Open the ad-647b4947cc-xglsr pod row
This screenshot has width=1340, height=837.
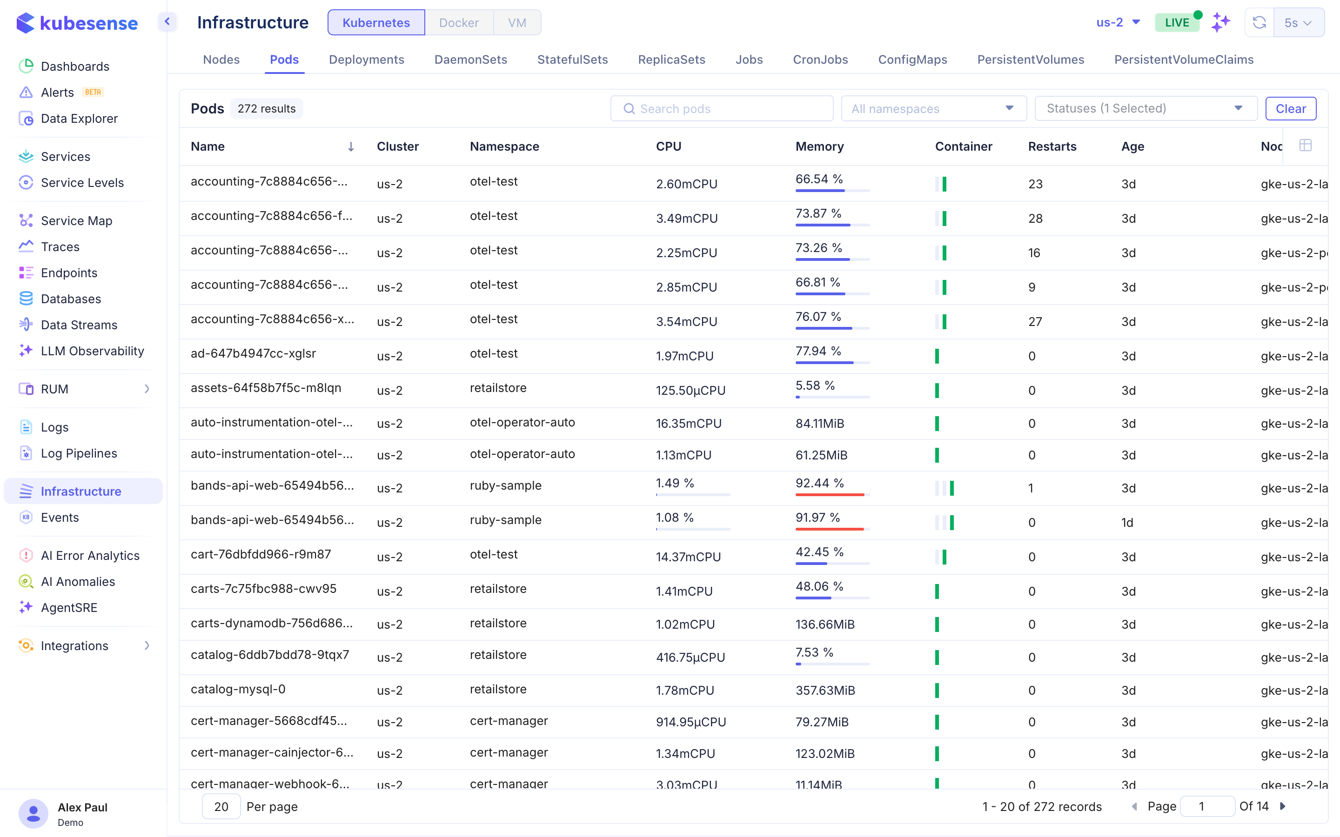point(253,354)
